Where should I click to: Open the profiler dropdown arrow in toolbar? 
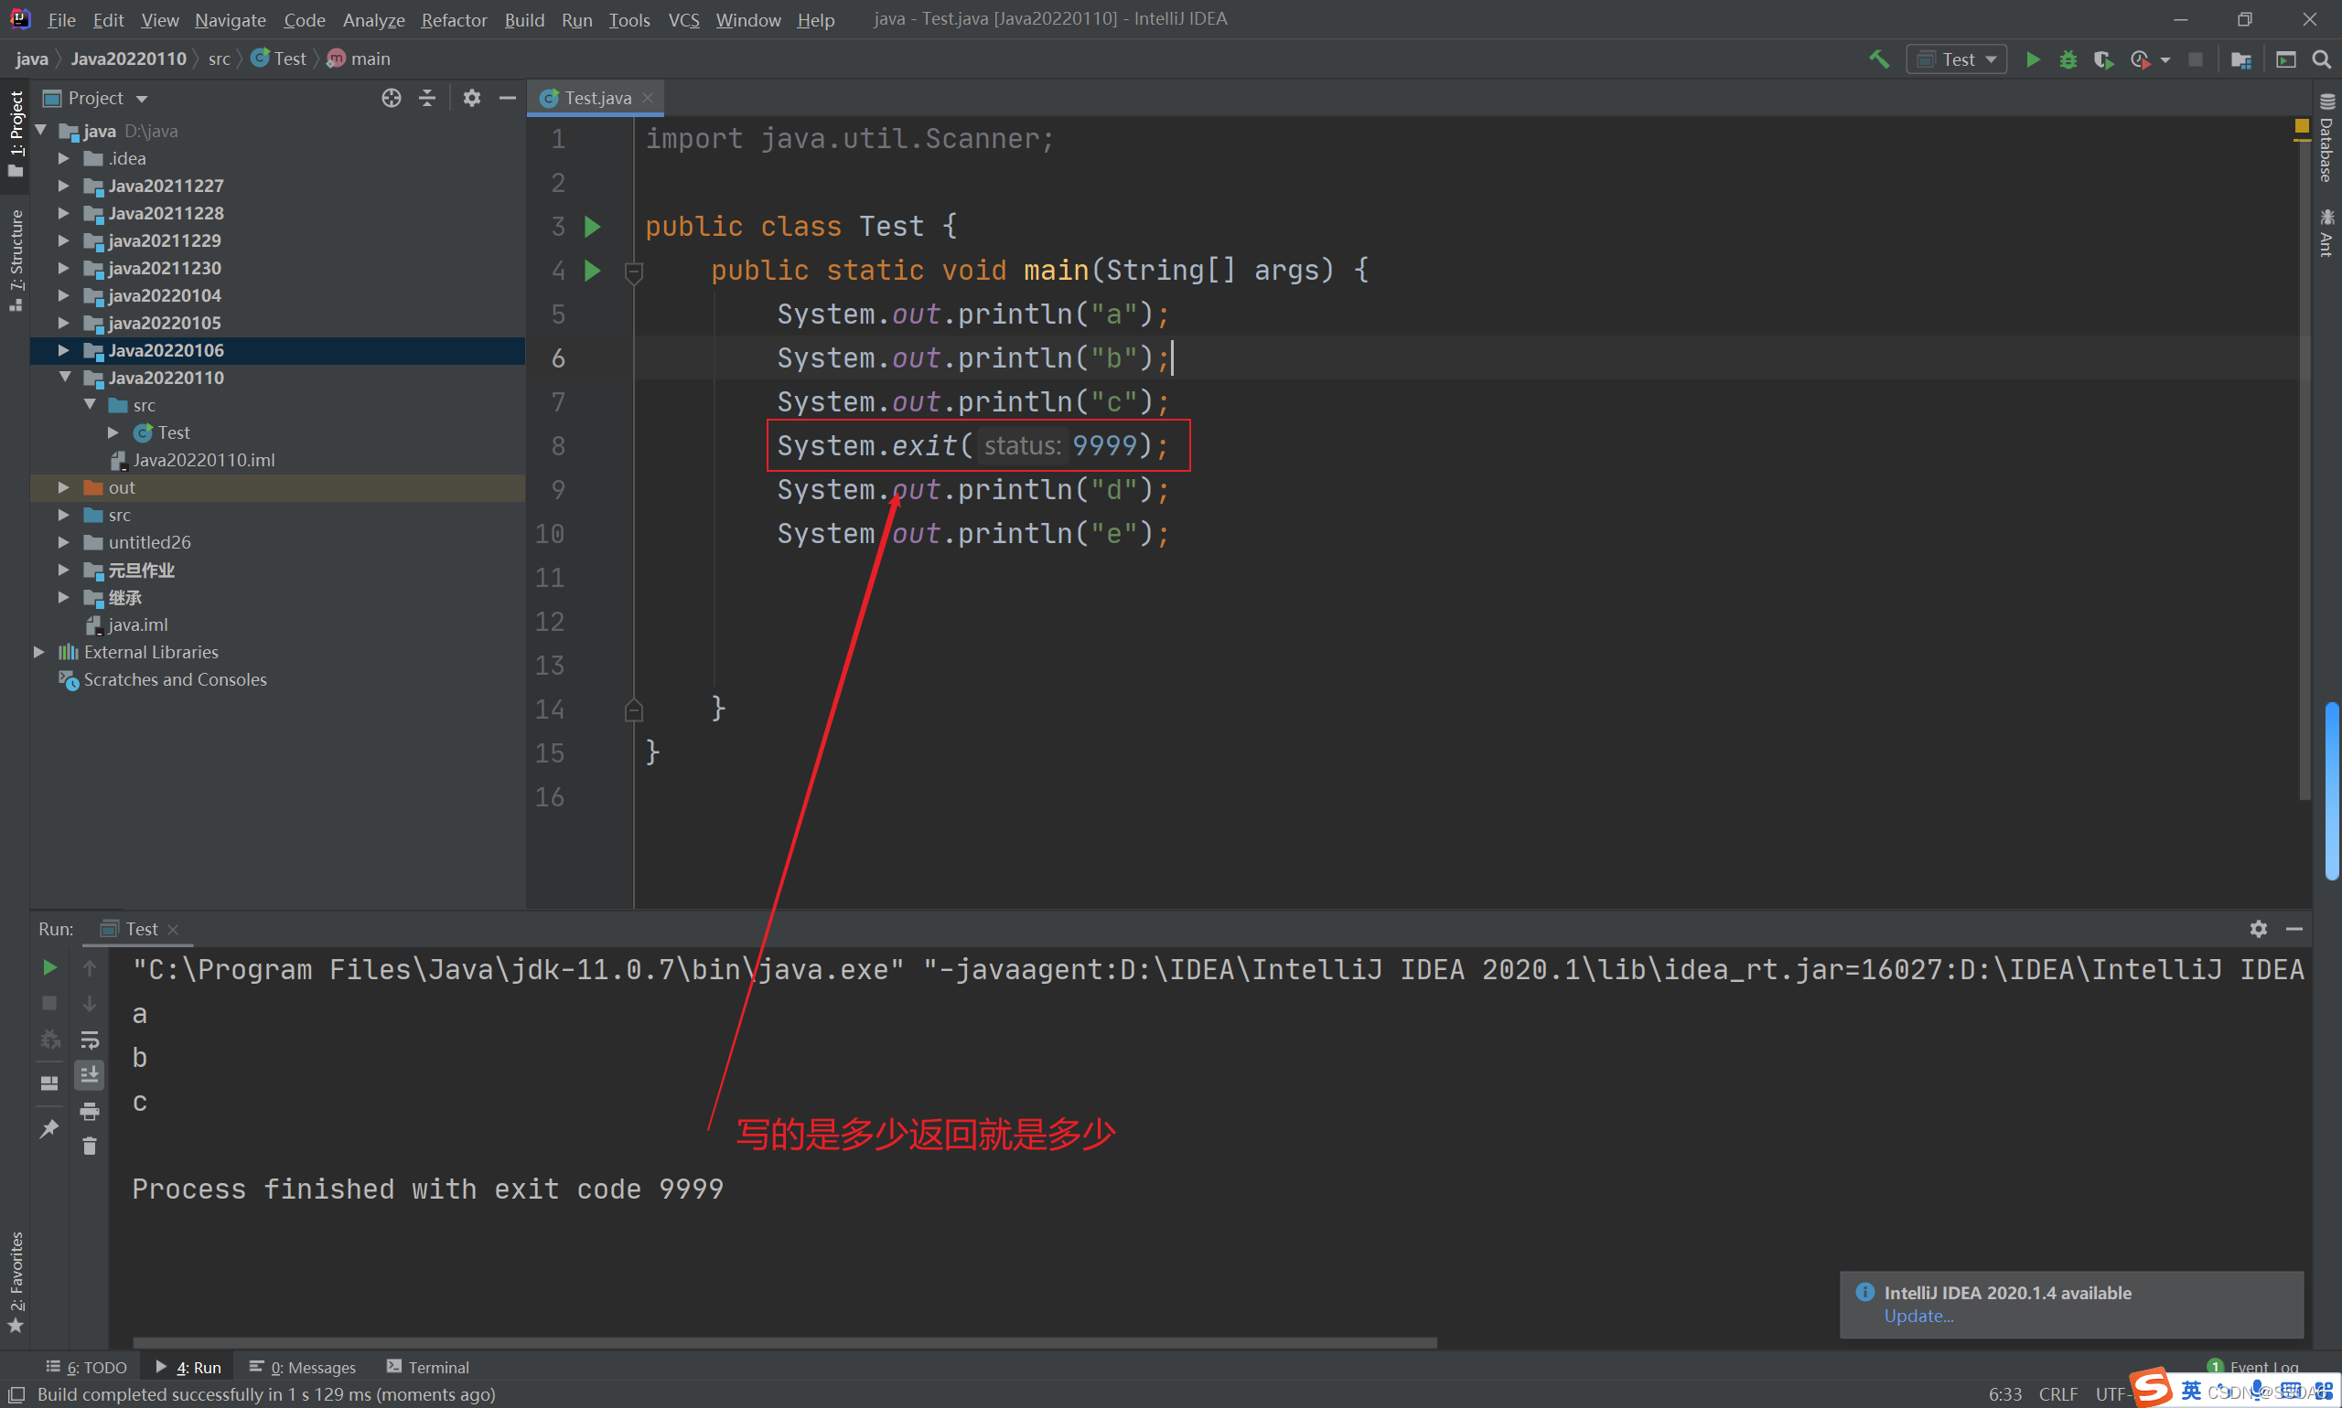(x=2165, y=59)
